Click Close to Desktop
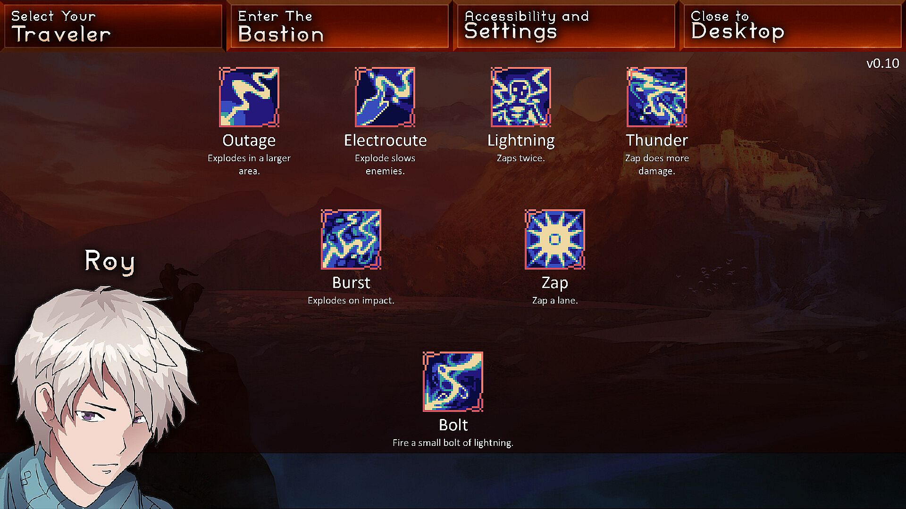Viewport: 906px width, 509px height. click(792, 26)
